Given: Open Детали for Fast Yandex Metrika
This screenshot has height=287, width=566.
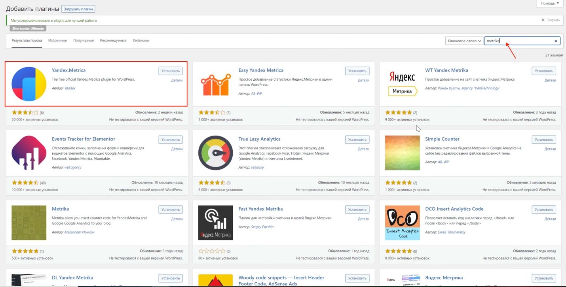Looking at the screenshot, I should pyautogui.click(x=363, y=219).
